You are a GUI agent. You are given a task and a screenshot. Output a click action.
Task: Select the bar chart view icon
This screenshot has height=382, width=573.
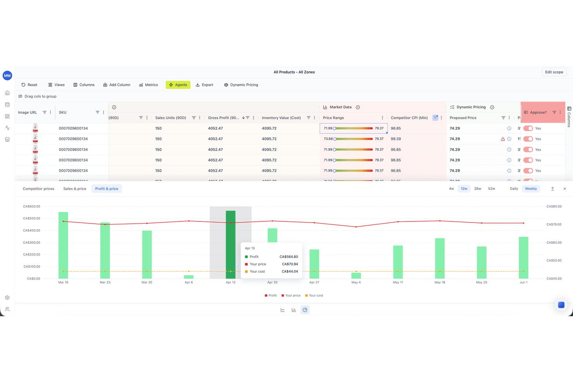294,310
